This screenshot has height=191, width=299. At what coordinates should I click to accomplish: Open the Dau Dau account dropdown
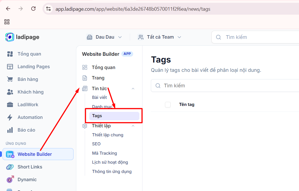pyautogui.click(x=104, y=37)
